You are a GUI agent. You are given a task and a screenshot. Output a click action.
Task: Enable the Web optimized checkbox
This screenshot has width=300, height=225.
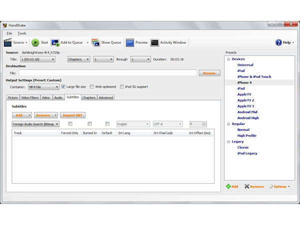(x=92, y=86)
